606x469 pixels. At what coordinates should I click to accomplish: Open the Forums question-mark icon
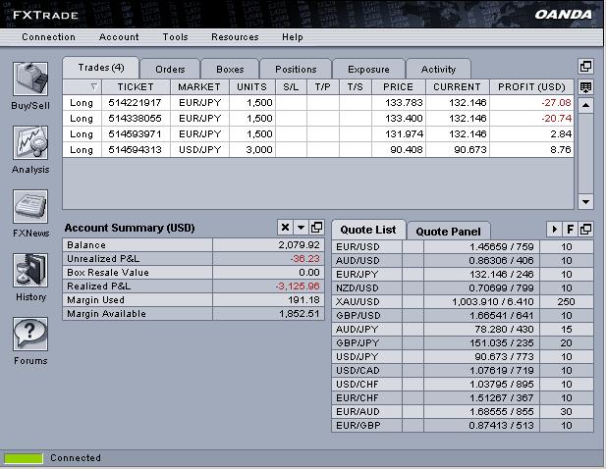tap(30, 334)
